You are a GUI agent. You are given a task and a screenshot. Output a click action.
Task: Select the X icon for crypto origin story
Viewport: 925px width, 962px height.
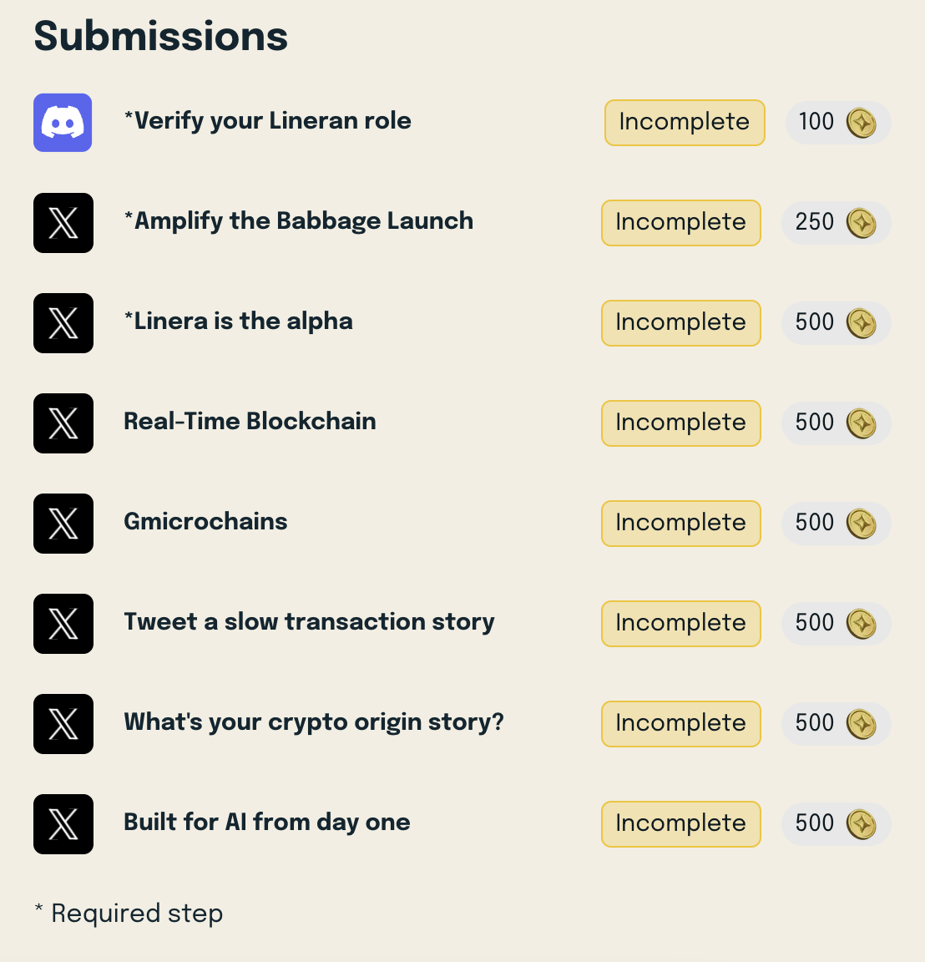tap(63, 724)
